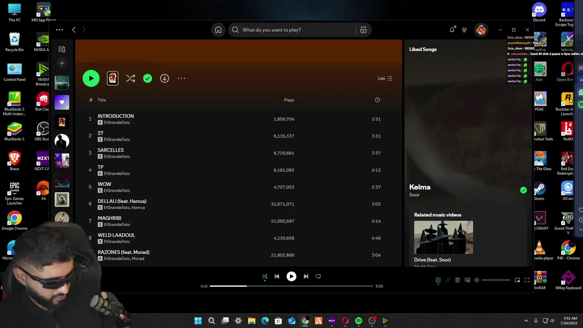Open OBS Studio from the taskbar
The image size is (583, 328).
click(372, 321)
